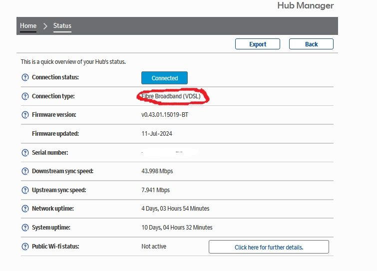Click the circled Fibre Broadband (VDSL) text
The height and width of the screenshot is (271, 377).
click(171, 96)
